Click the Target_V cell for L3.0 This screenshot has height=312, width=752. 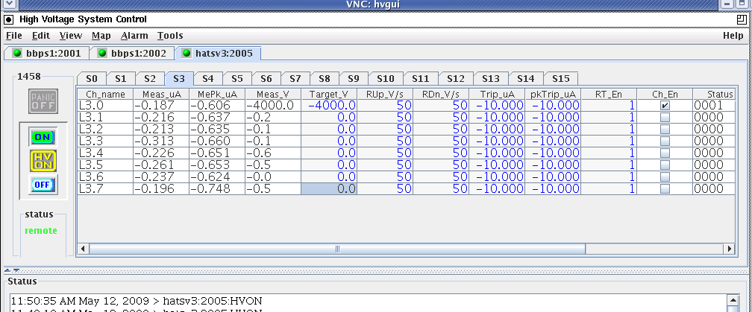[x=329, y=106]
